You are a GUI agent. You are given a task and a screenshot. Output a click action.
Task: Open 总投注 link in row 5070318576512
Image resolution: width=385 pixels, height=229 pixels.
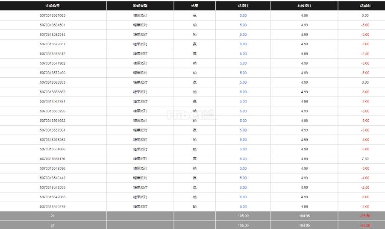click(x=243, y=54)
